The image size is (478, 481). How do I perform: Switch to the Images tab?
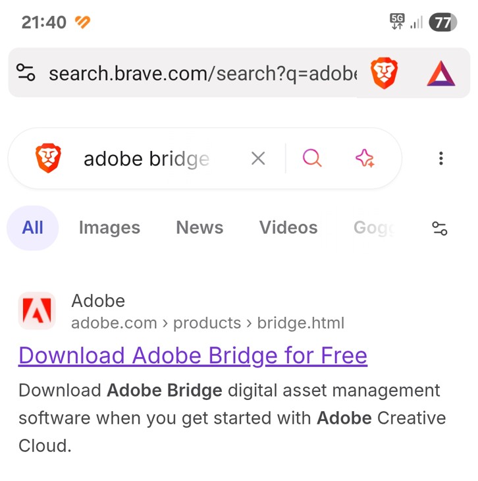point(109,228)
